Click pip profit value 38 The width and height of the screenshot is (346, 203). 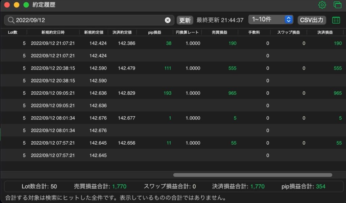coord(169,43)
